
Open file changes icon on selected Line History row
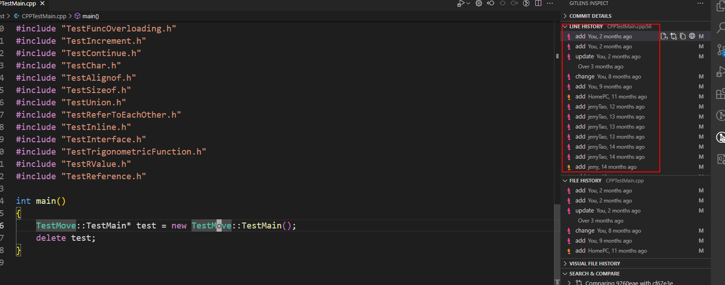point(664,36)
